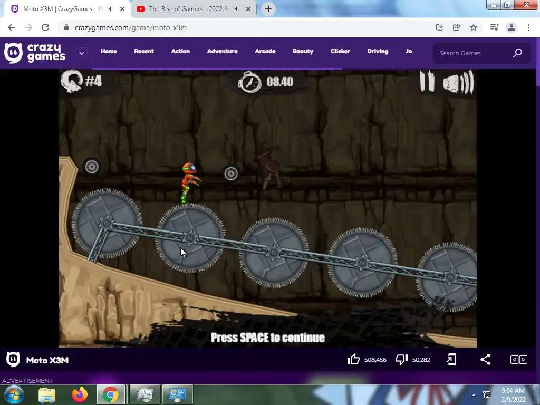Go forward in browser
540x405 pixels.
(28, 27)
